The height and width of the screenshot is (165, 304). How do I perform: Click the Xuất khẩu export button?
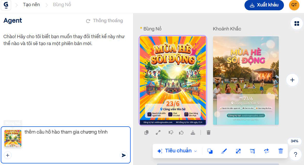tap(264, 5)
